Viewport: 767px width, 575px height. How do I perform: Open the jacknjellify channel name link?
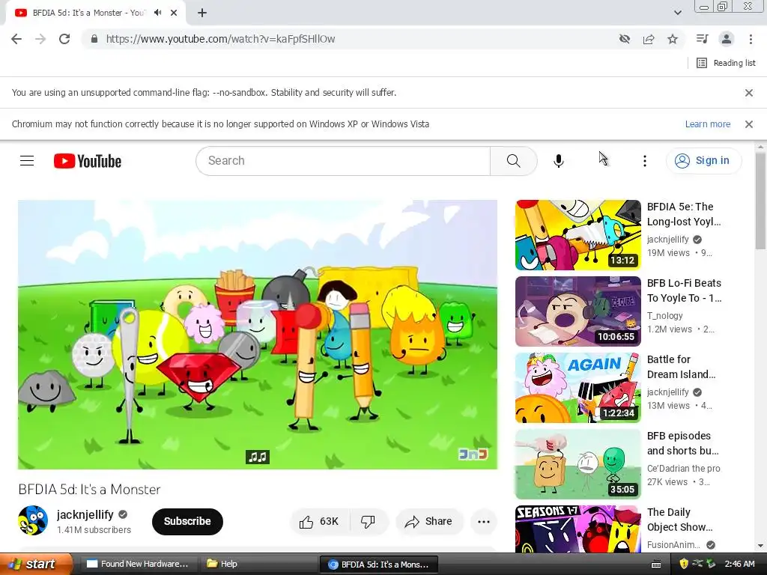click(85, 515)
